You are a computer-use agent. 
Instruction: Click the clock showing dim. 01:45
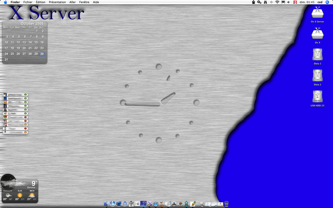(x=307, y=2)
